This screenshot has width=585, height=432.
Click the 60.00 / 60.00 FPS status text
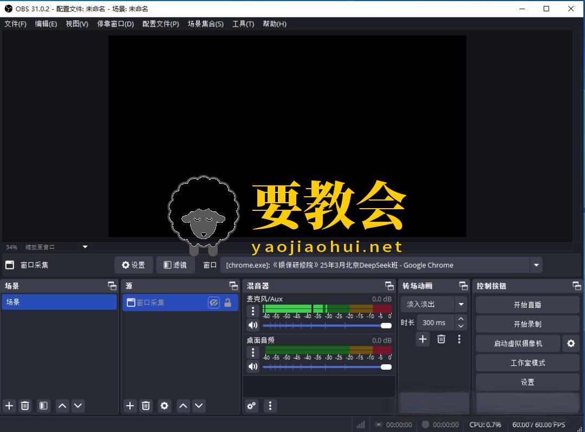point(538,425)
